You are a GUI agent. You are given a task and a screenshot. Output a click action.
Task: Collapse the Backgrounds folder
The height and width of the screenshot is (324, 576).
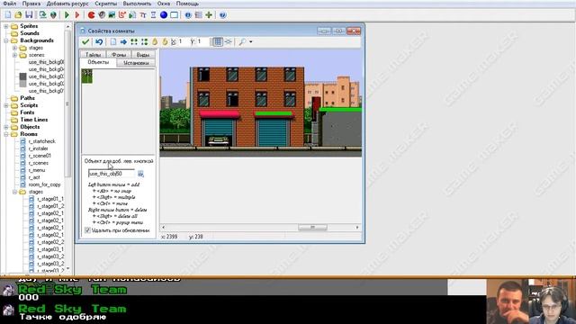[x=6, y=40]
